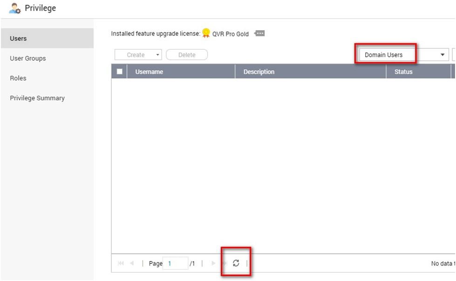456x281 pixels.
Task: Refresh the user list
Action: [236, 263]
